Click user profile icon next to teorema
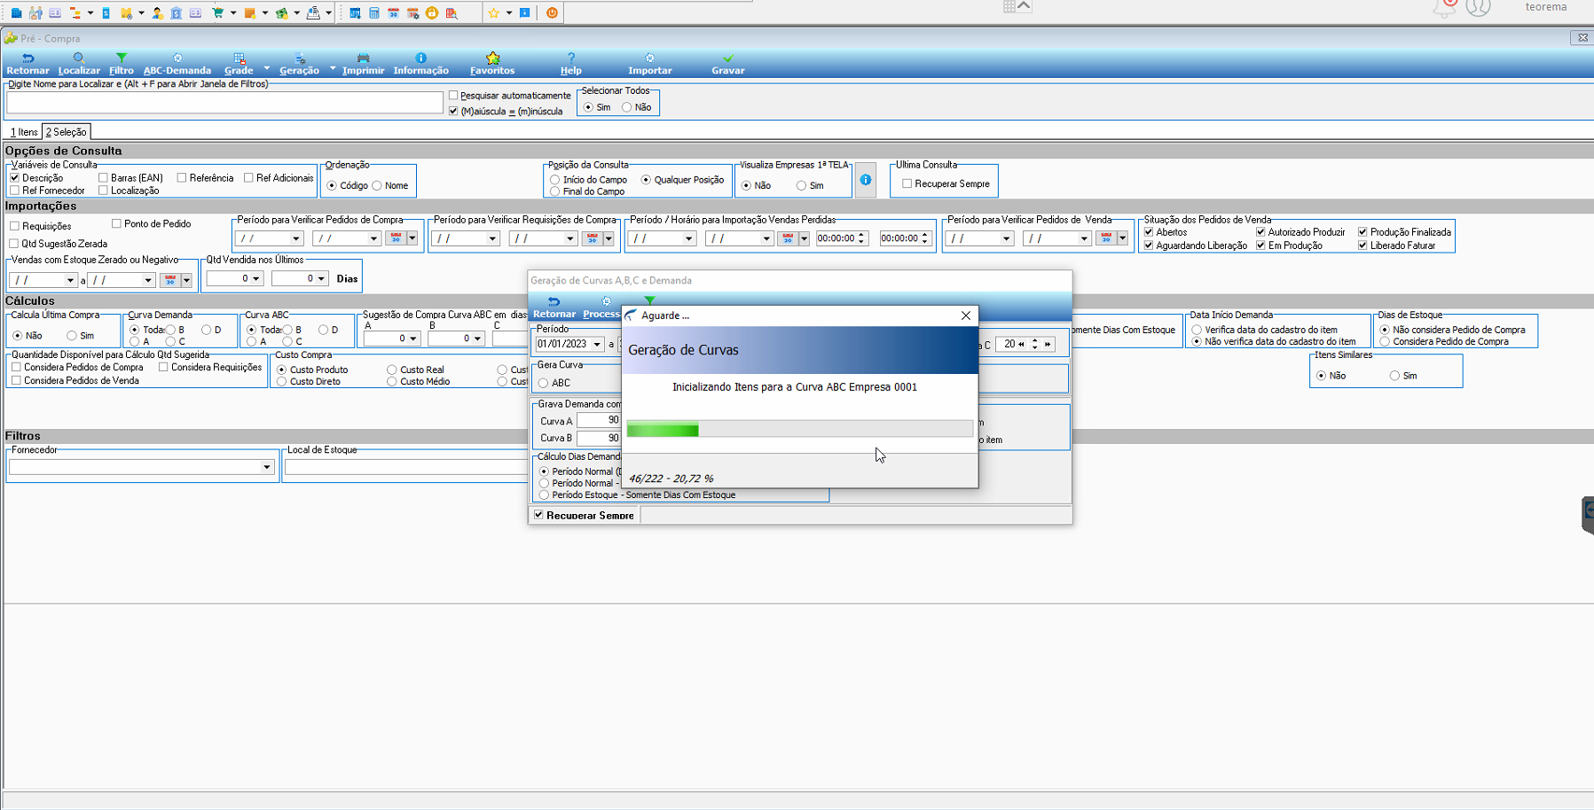The height and width of the screenshot is (810, 1594). click(x=1478, y=8)
